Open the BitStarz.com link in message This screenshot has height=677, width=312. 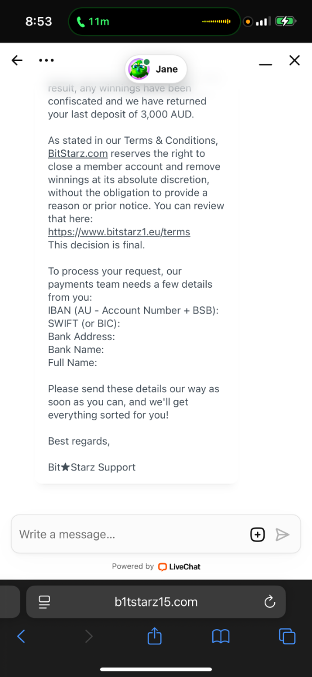pyautogui.click(x=78, y=153)
